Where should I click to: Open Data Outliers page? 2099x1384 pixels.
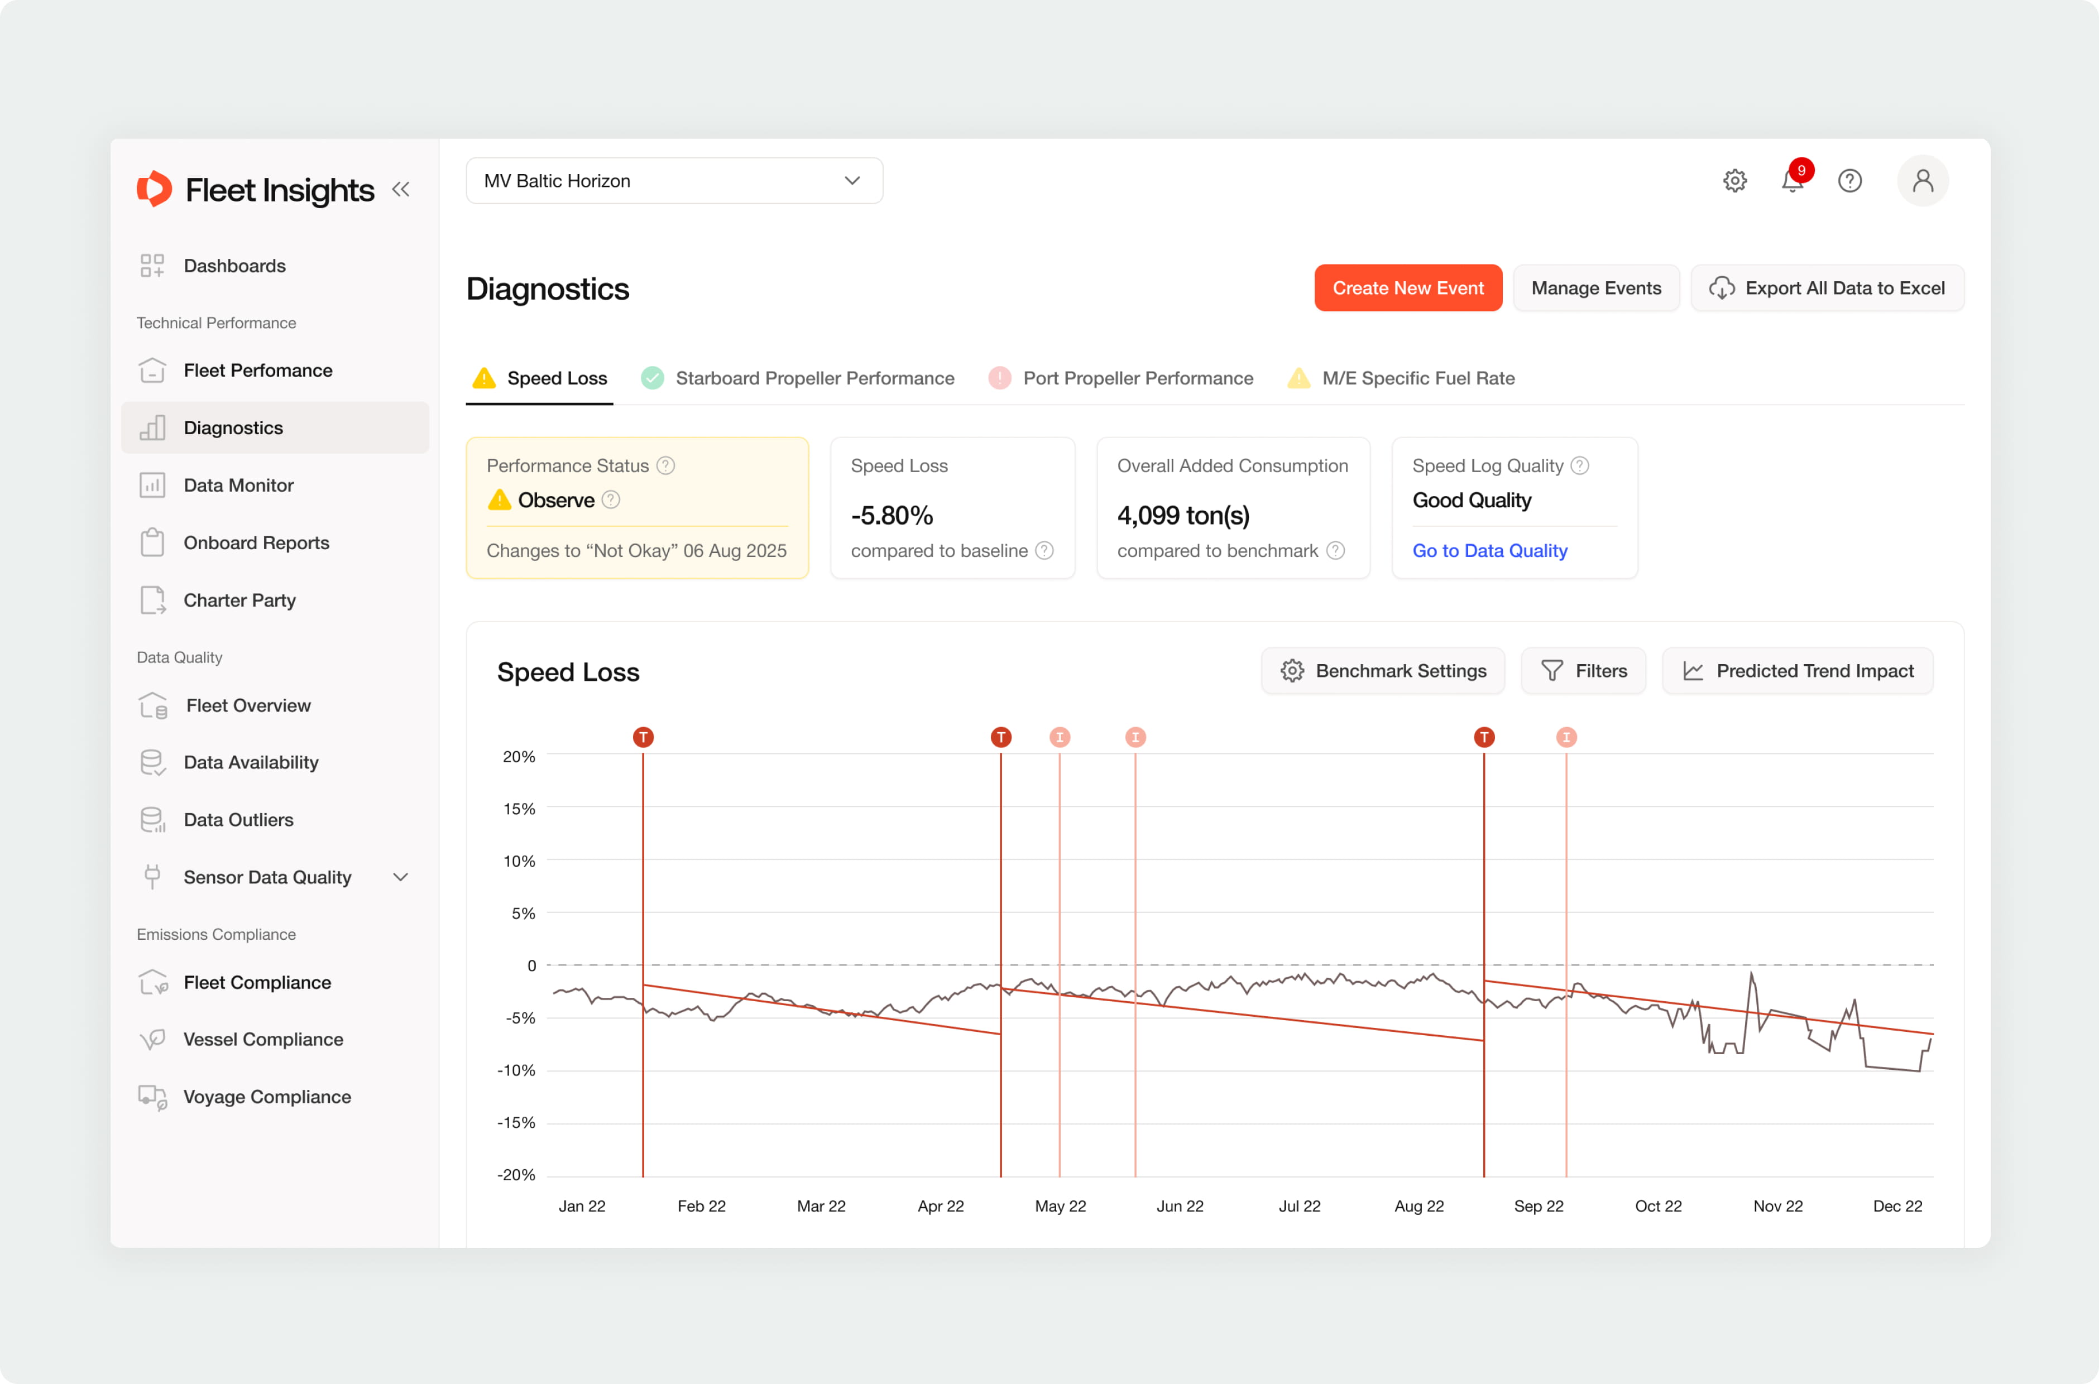(275, 820)
